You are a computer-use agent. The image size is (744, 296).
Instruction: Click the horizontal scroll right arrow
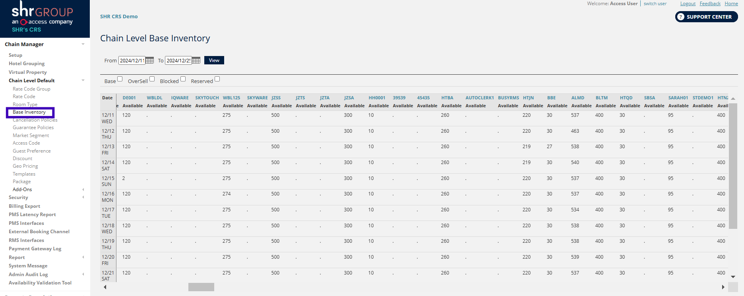pos(723,287)
